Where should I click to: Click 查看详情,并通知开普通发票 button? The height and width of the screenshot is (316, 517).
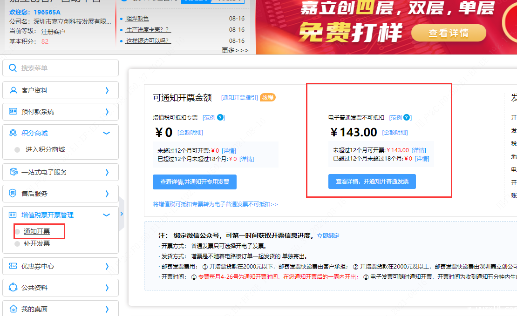pos(372,182)
